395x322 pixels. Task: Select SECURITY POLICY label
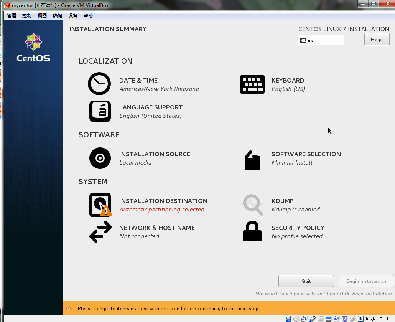[x=298, y=228]
